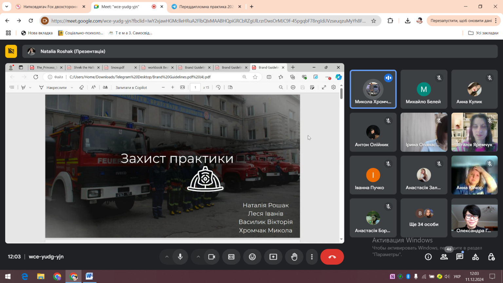
Task: Expand audio settings arrow beside microphone
Action: [x=167, y=257]
